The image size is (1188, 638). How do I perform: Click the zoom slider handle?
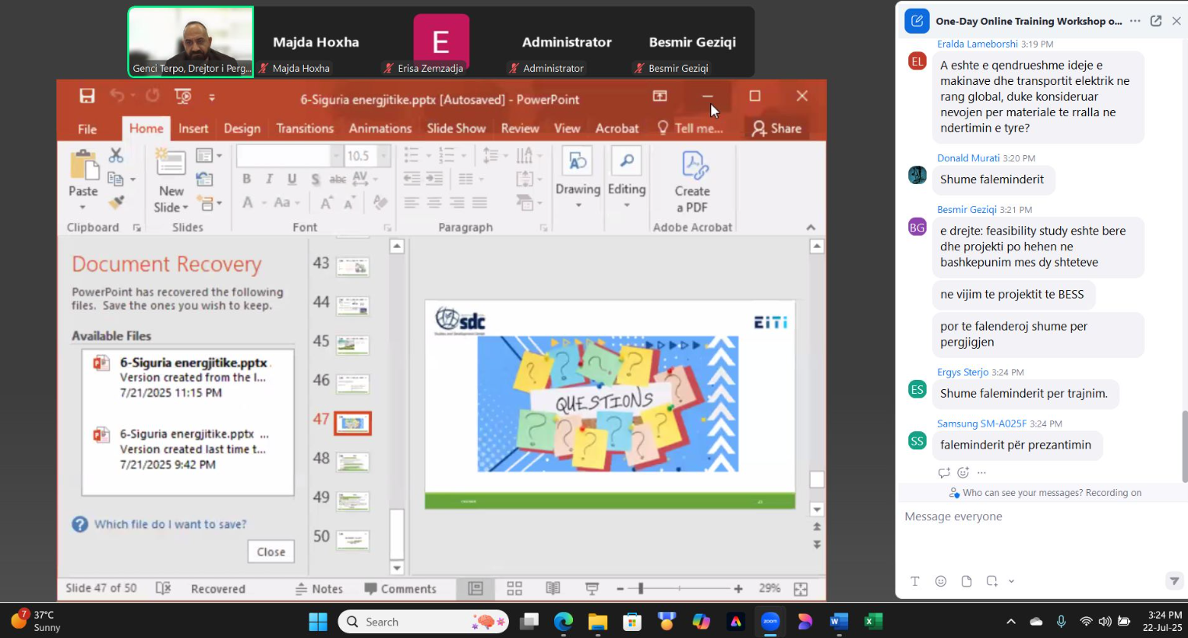point(641,589)
